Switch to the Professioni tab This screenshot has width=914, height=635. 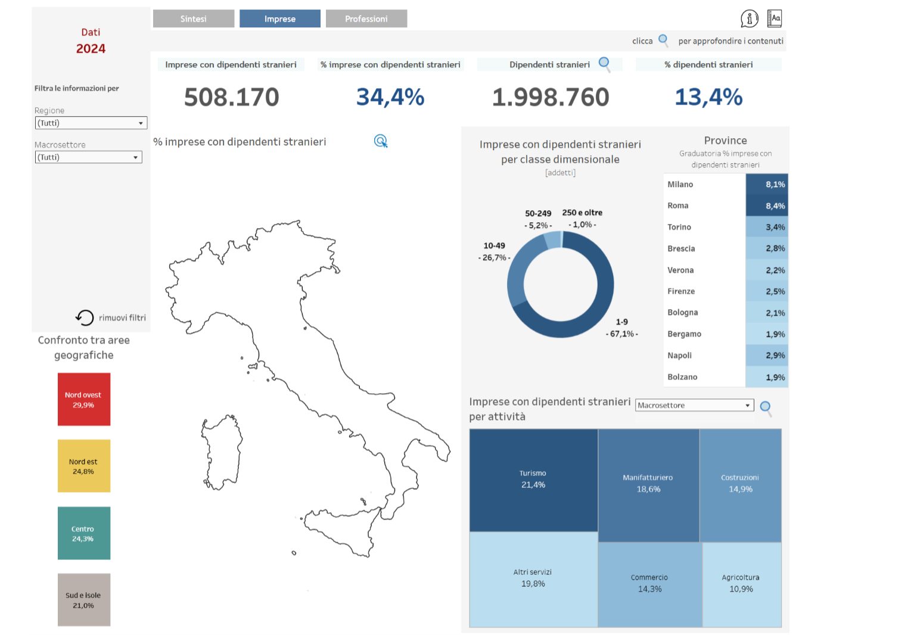(366, 19)
